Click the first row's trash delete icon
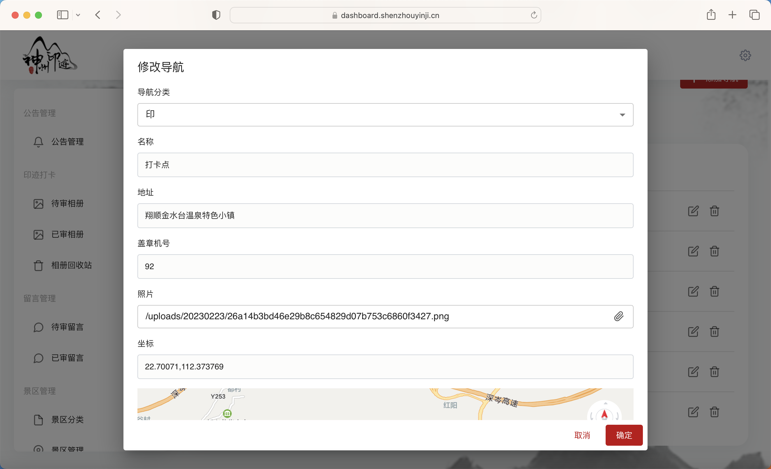This screenshot has height=469, width=771. tap(714, 211)
